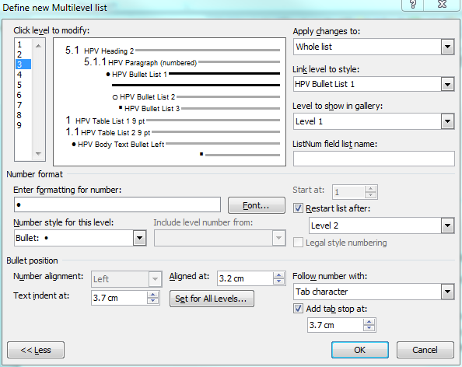The height and width of the screenshot is (367, 462).
Task: Confirm with the OK button
Action: point(360,350)
